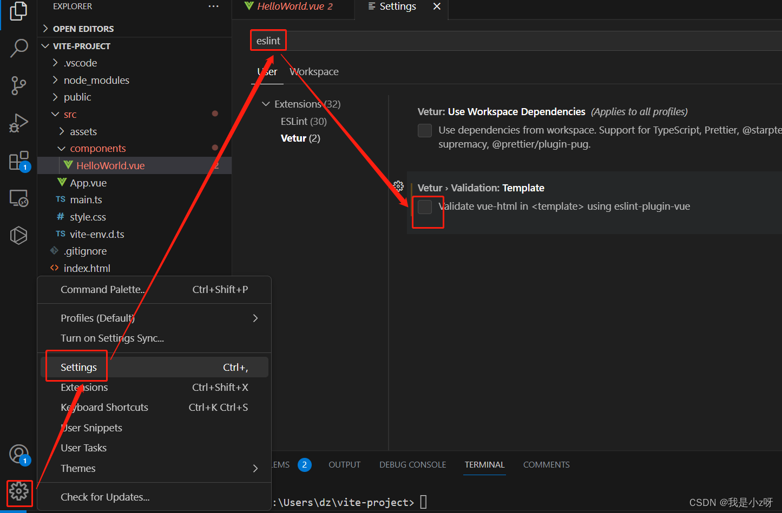Select User Tasks menu entry
The height and width of the screenshot is (513, 782).
point(154,448)
